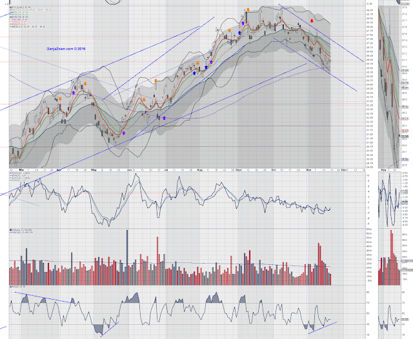Select the Volume legend entry
The height and width of the screenshot is (339, 413).
tap(21, 230)
